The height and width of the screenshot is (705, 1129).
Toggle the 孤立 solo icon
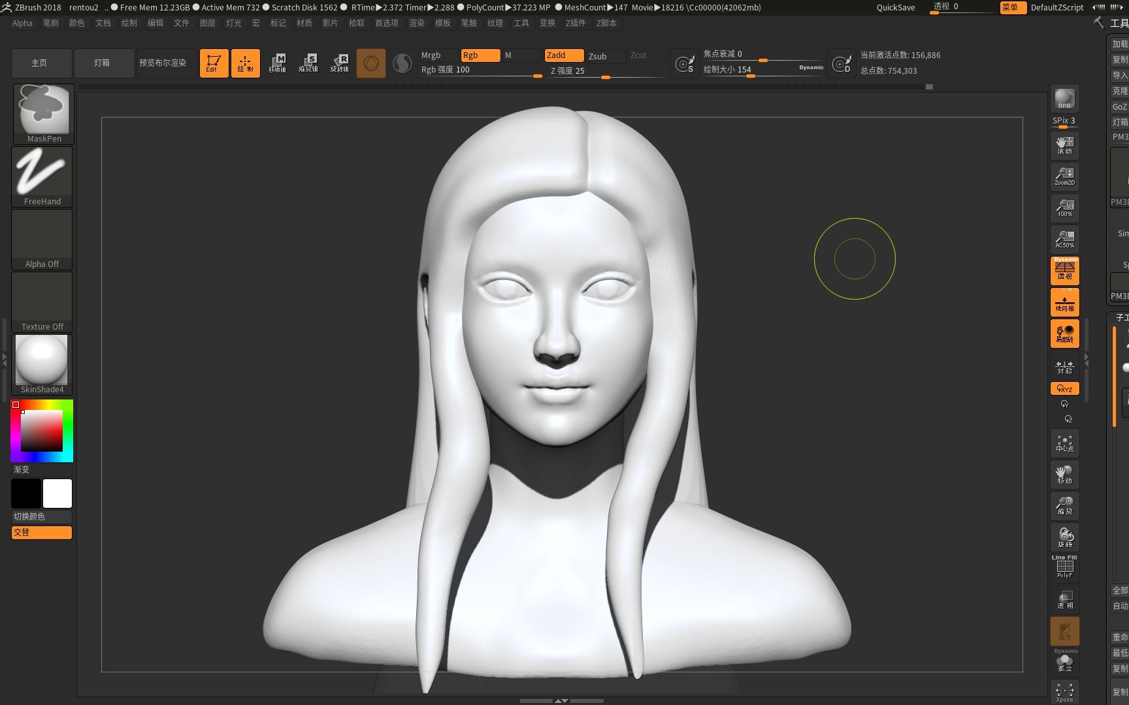coord(1064,661)
